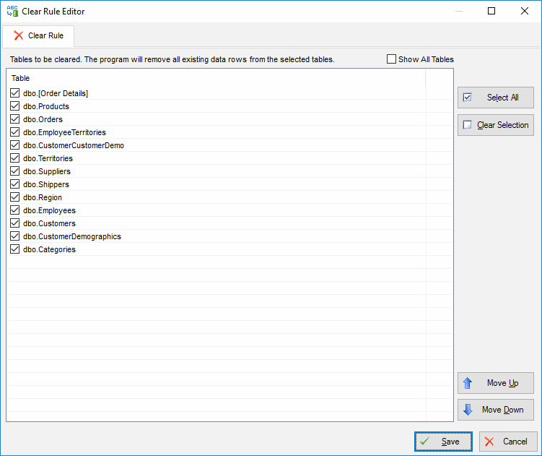Image resolution: width=542 pixels, height=456 pixels.
Task: Click the Table column header
Action: click(x=217, y=78)
